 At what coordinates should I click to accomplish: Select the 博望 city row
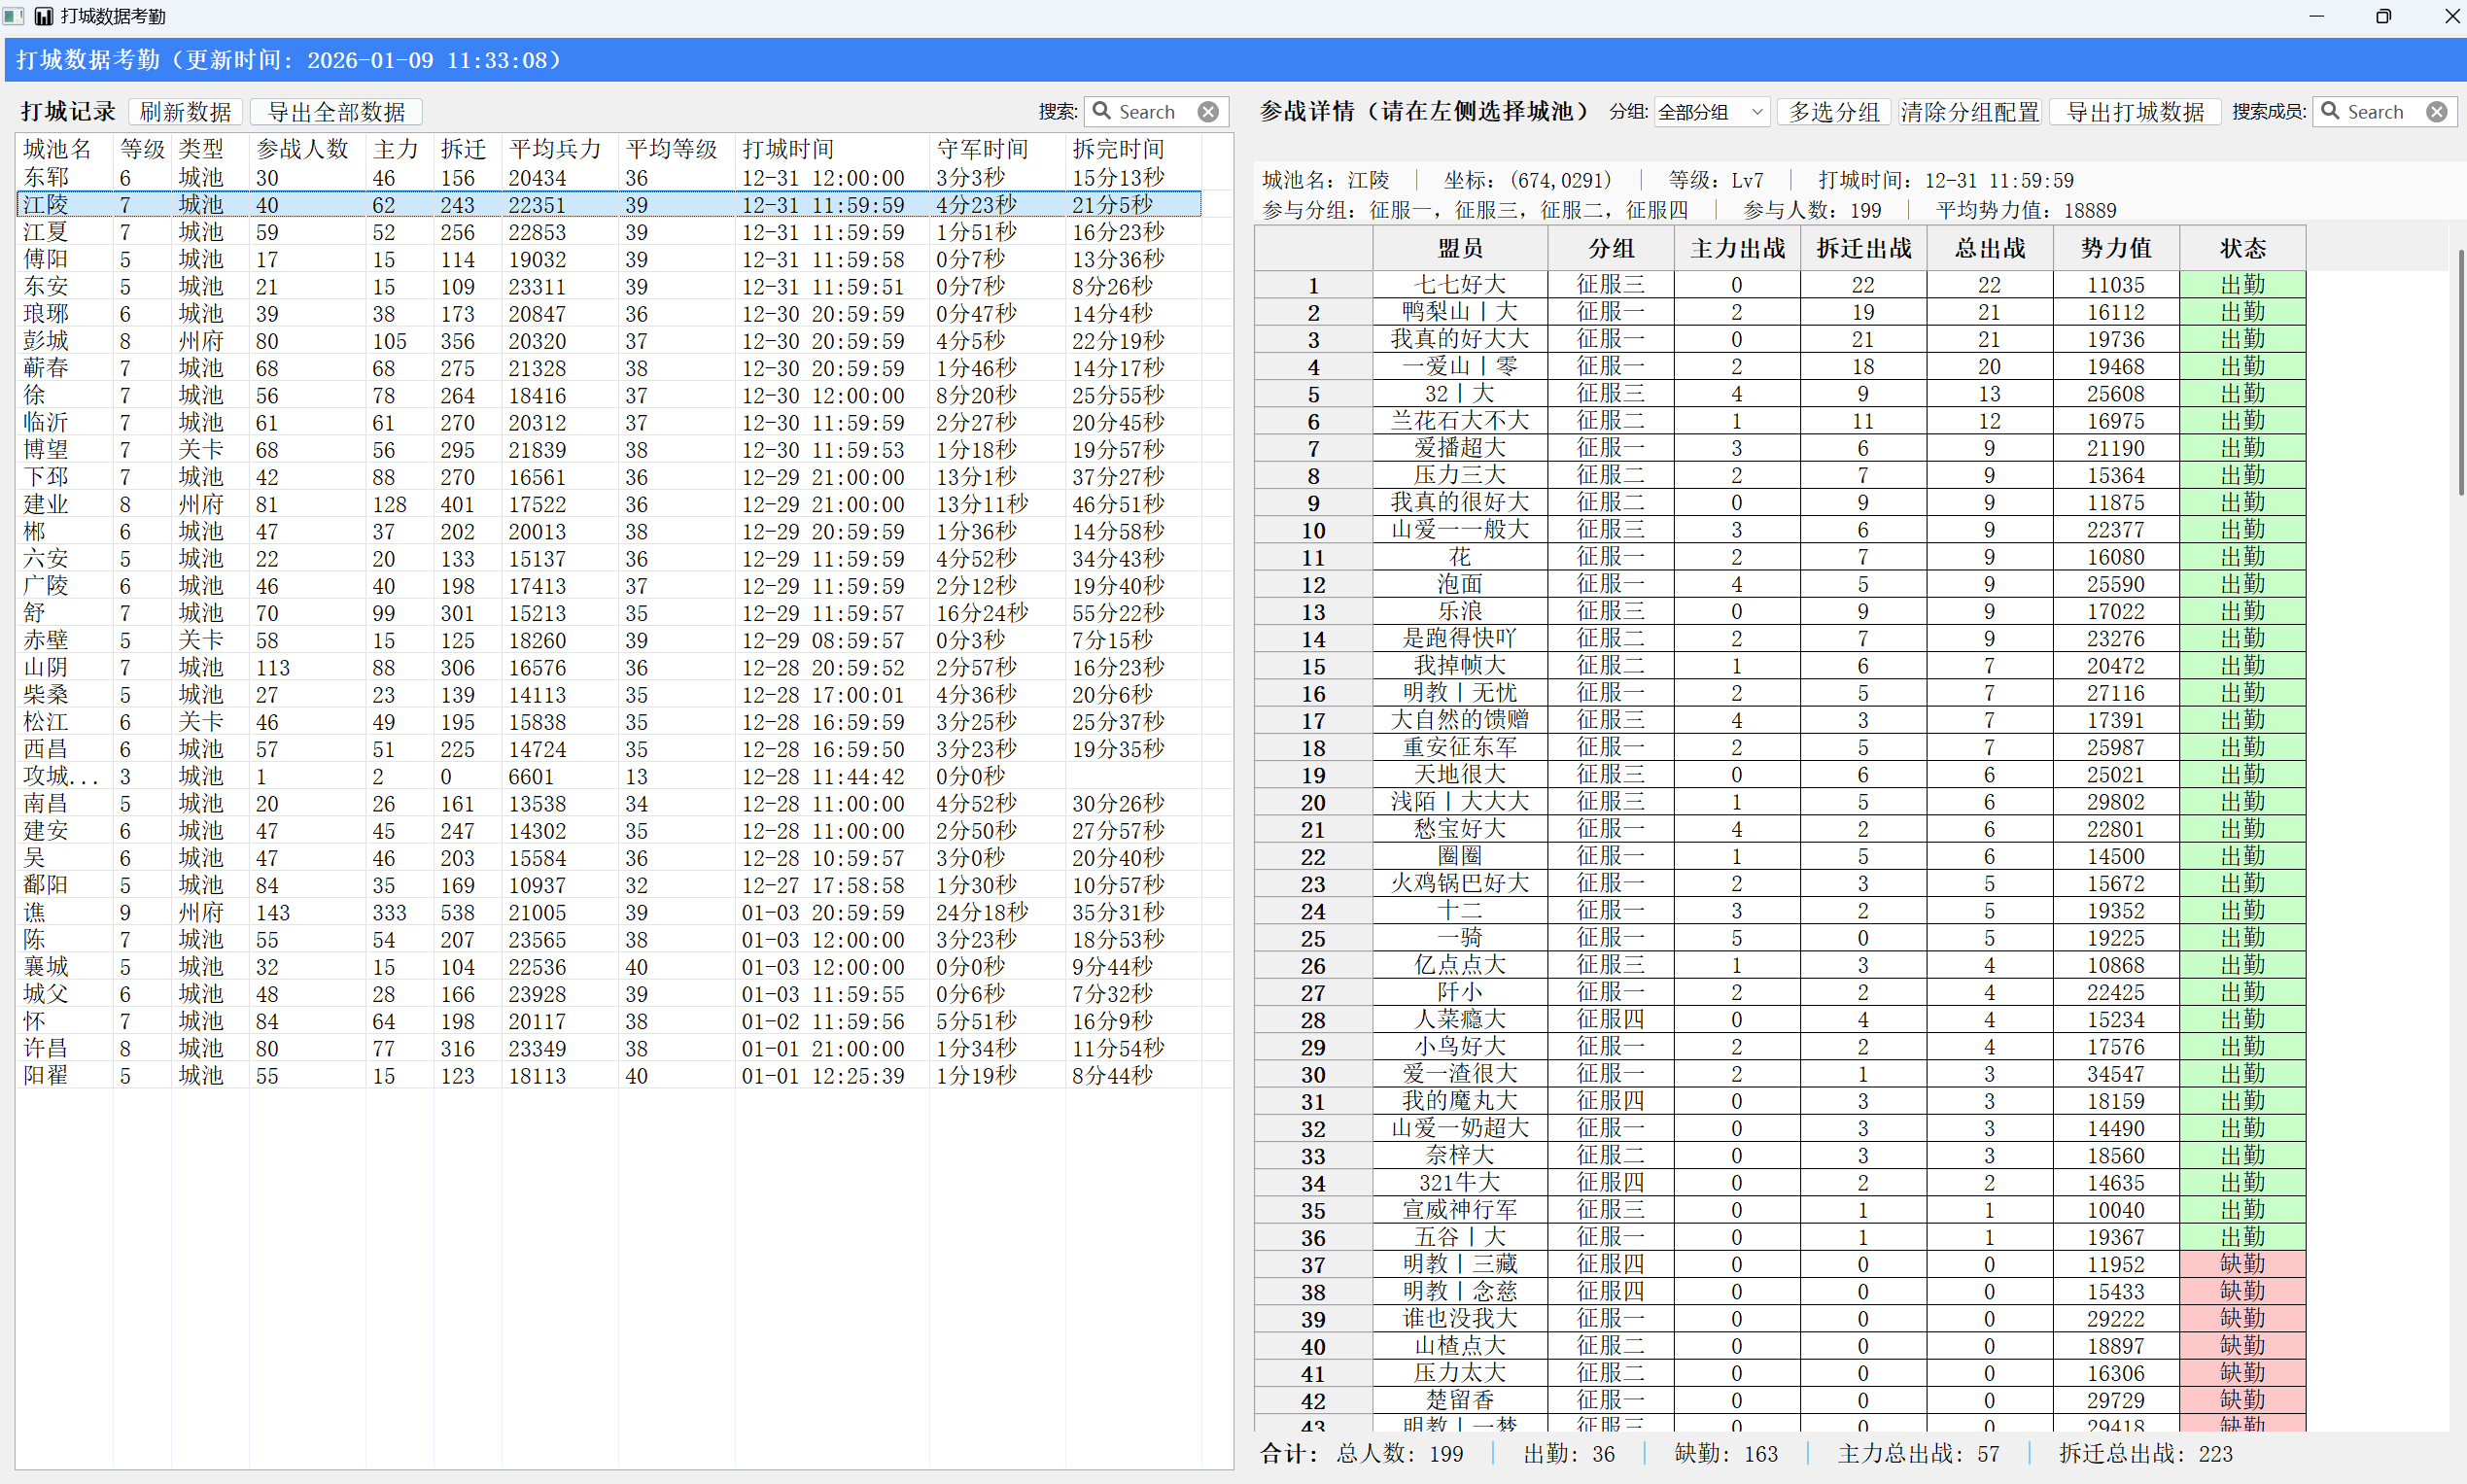[609, 450]
